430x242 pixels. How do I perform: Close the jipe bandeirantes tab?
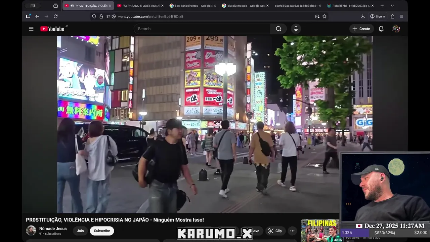215,6
